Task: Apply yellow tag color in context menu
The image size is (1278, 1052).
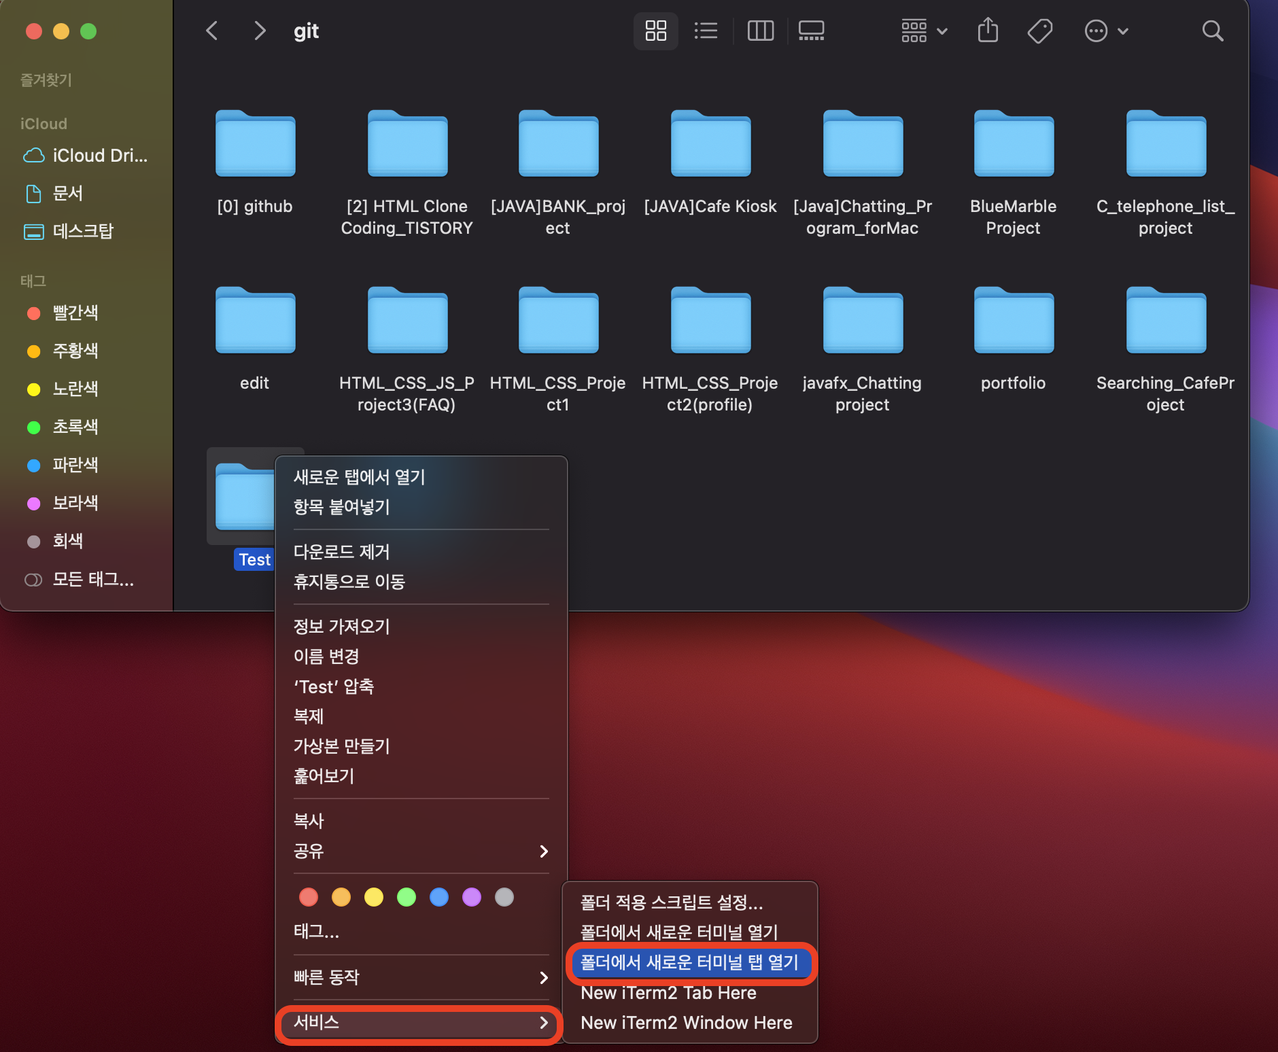Action: click(374, 897)
